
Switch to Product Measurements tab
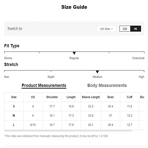pyautogui.click(x=44, y=86)
